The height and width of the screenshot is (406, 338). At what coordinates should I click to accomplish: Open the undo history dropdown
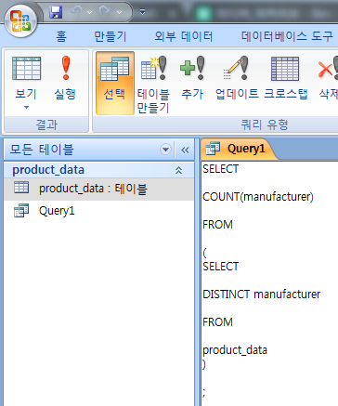click(x=90, y=12)
